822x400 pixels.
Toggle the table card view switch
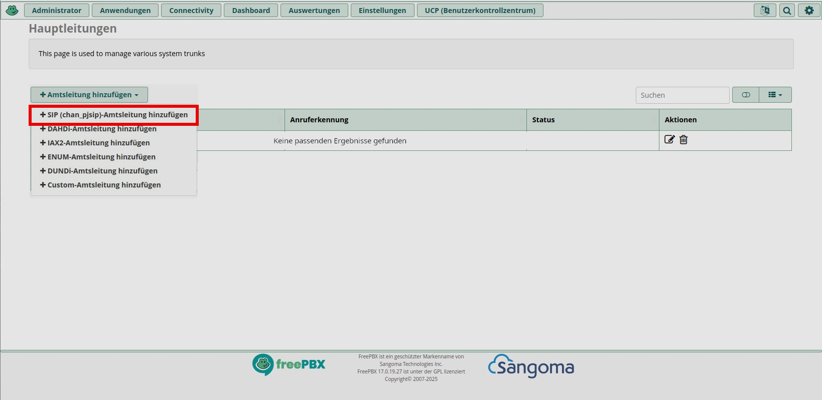(746, 95)
